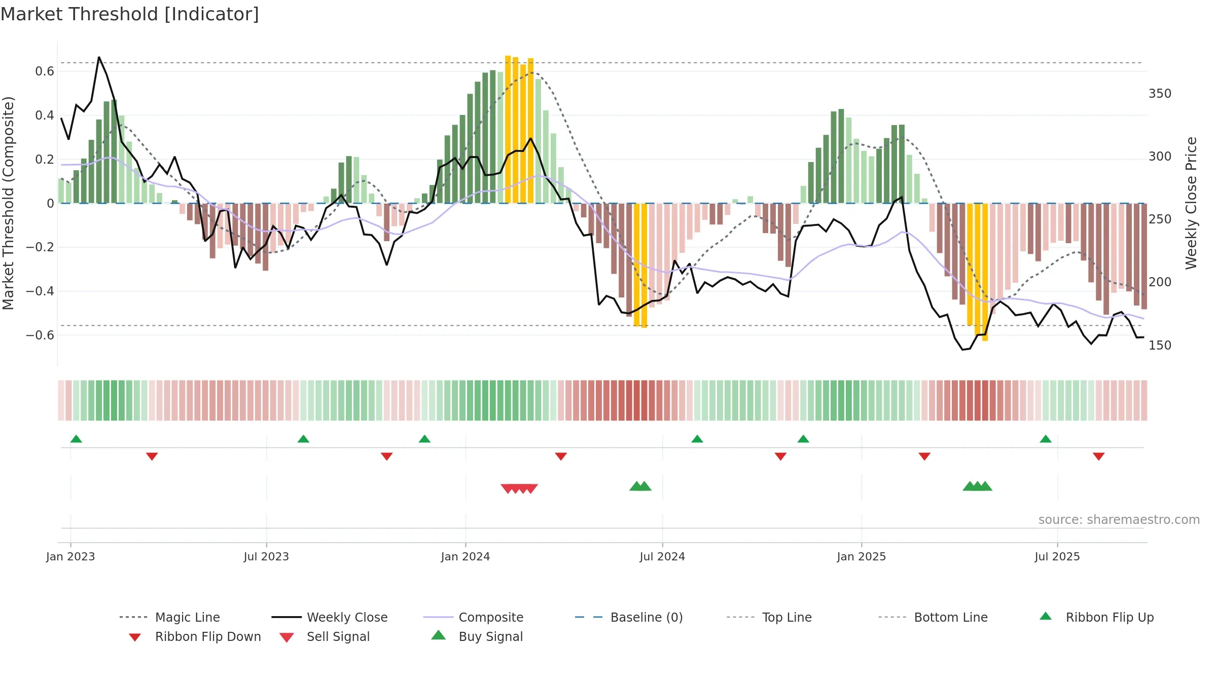The height and width of the screenshot is (684, 1217).
Task: Click the Jan 2024 x-axis label
Action: point(466,556)
